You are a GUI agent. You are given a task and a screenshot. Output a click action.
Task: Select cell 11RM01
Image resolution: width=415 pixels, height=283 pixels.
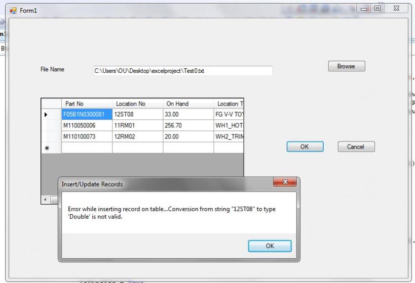pyautogui.click(x=138, y=125)
